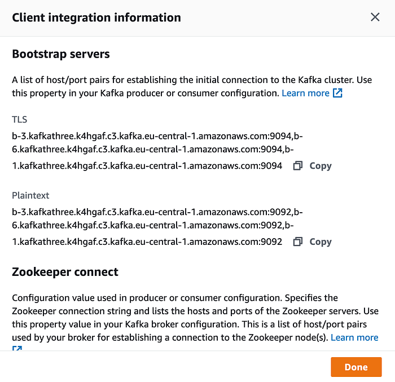The width and height of the screenshot is (395, 382).
Task: Click external link icon beside Bootstrap Learn more
Action: (337, 93)
